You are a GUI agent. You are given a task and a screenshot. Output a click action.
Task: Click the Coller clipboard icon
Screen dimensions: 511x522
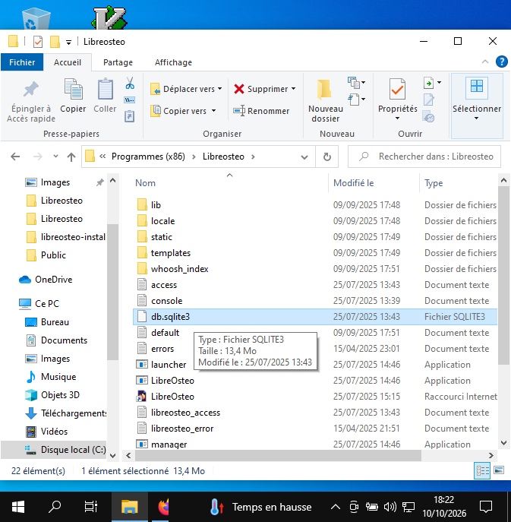pyautogui.click(x=105, y=89)
